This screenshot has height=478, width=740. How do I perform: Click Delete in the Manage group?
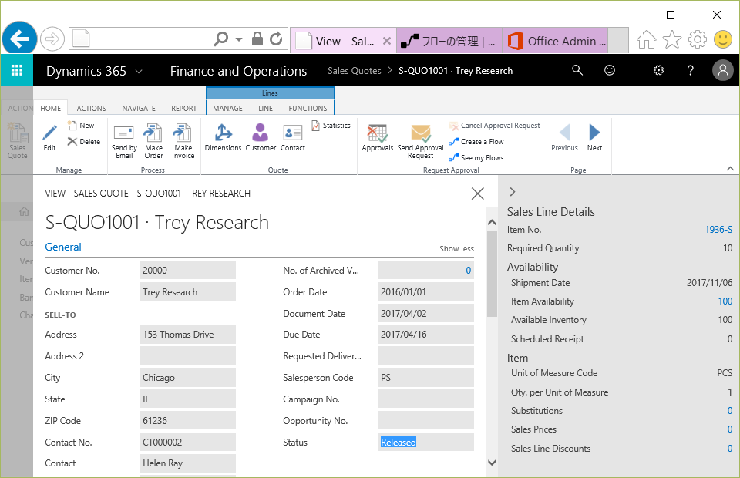point(84,142)
